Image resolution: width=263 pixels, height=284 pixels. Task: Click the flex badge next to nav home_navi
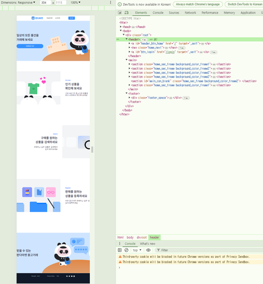click(182, 48)
